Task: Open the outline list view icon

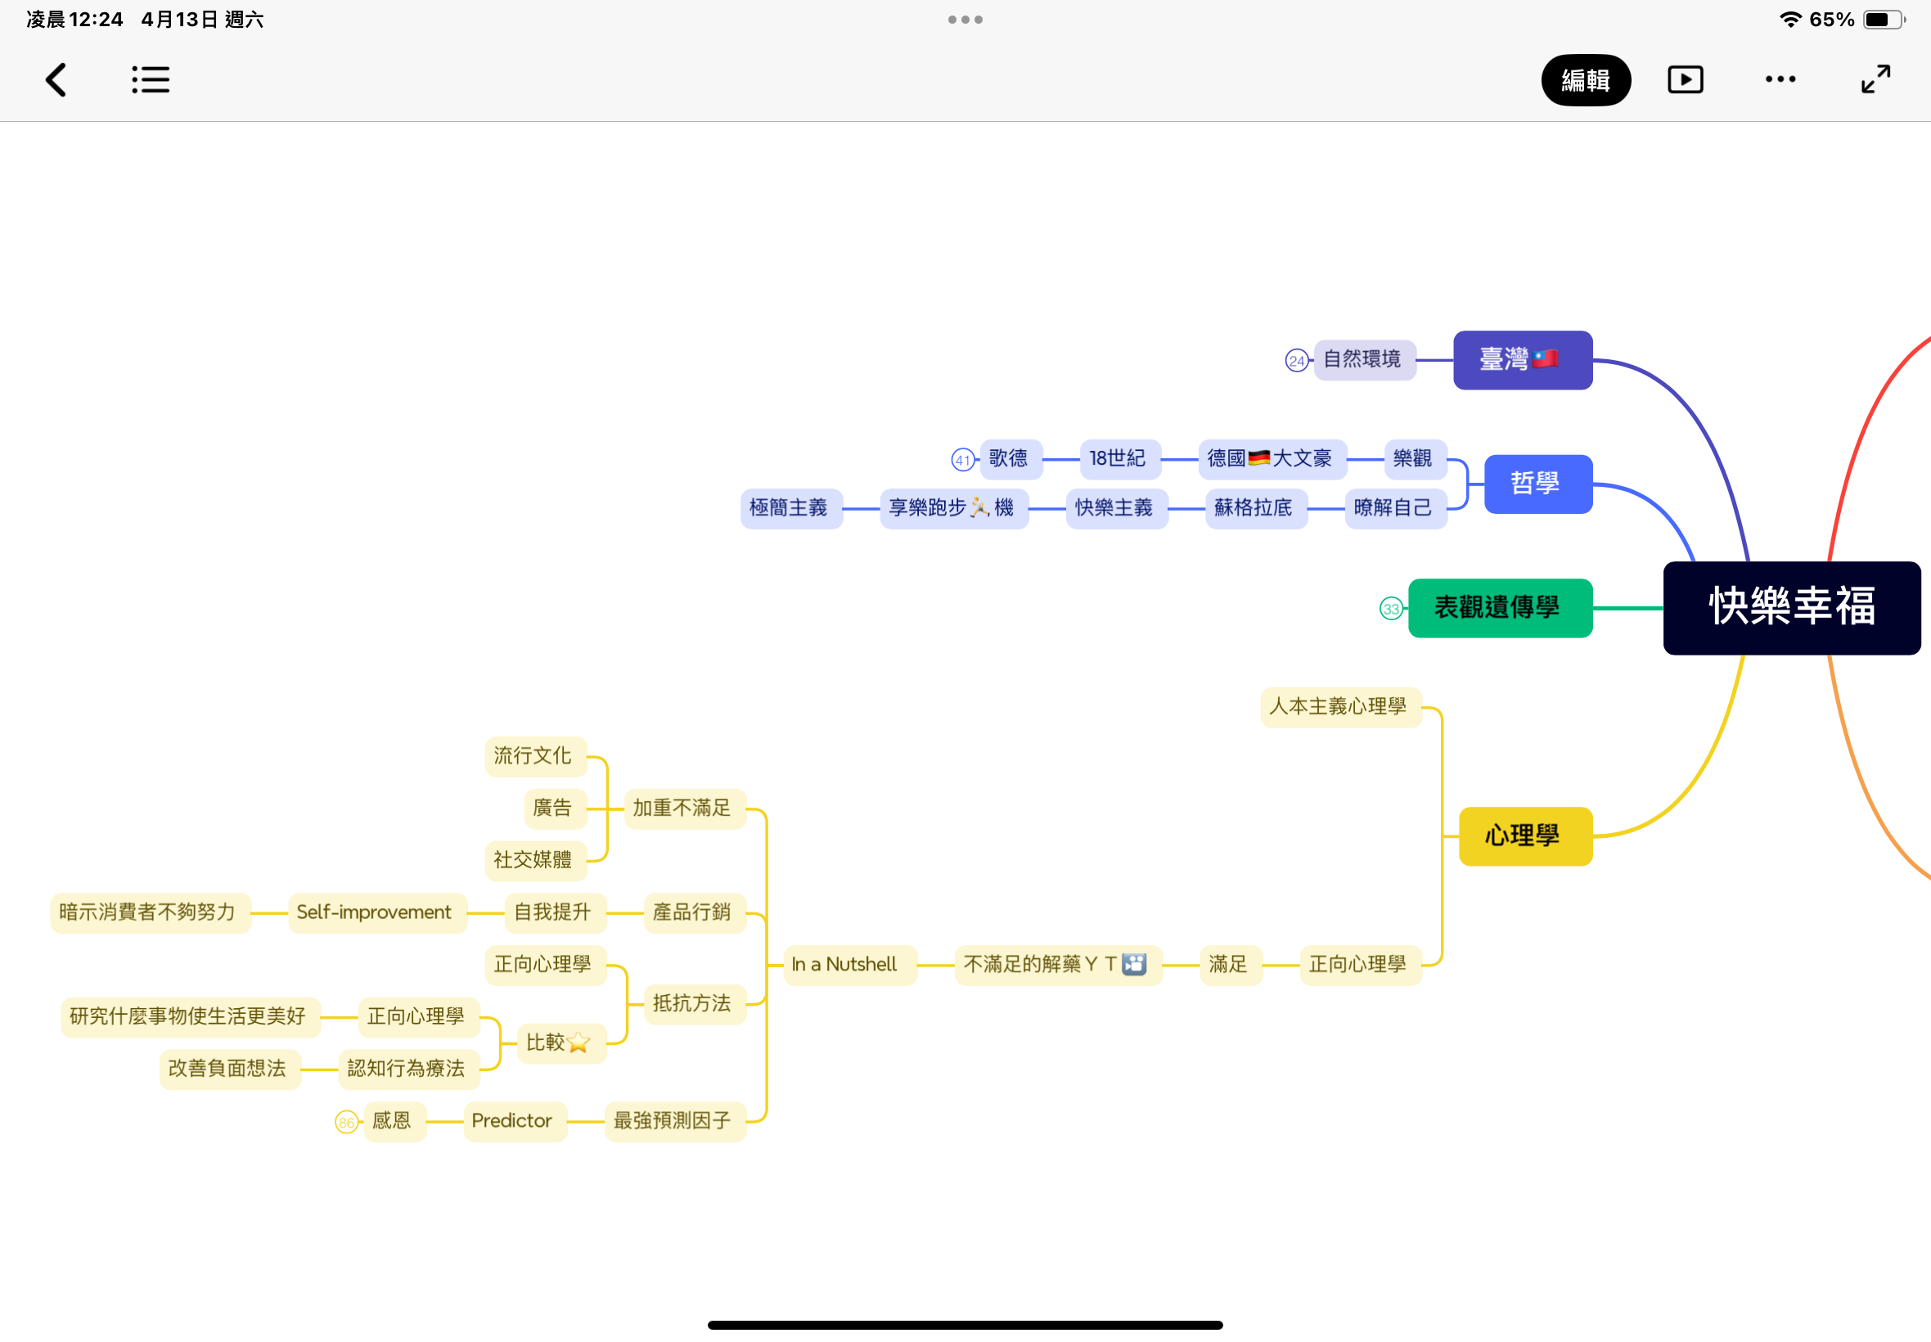Action: click(x=151, y=80)
